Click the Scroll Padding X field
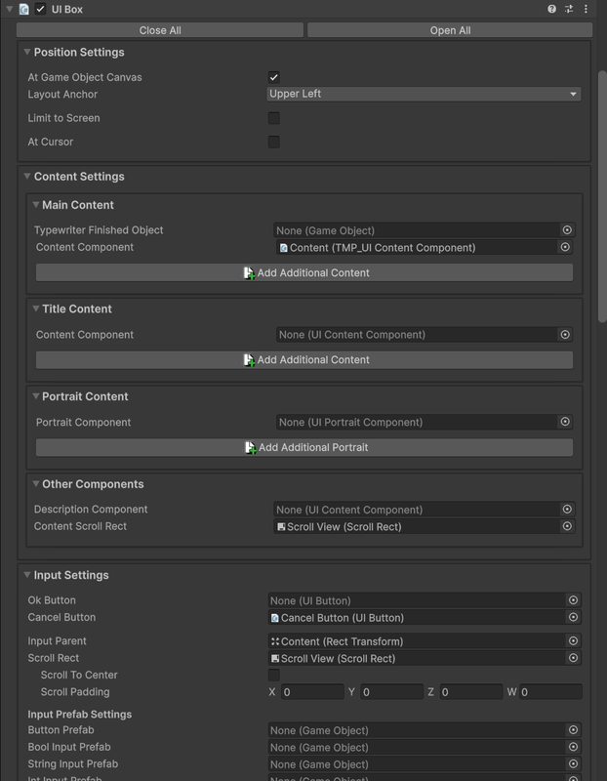607x781 pixels. (312, 692)
